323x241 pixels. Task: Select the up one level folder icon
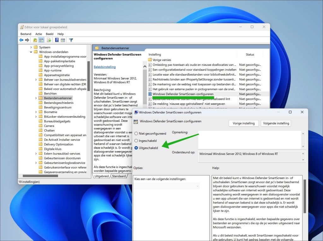point(35,40)
